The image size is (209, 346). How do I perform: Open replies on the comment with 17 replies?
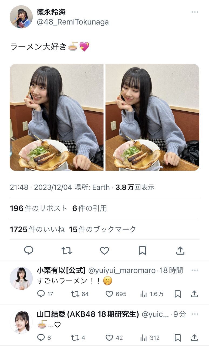pos(45,294)
